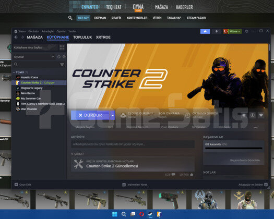Expand the DURDUR button dropdown arrow
The width and height of the screenshot is (274, 219).
coord(113,115)
